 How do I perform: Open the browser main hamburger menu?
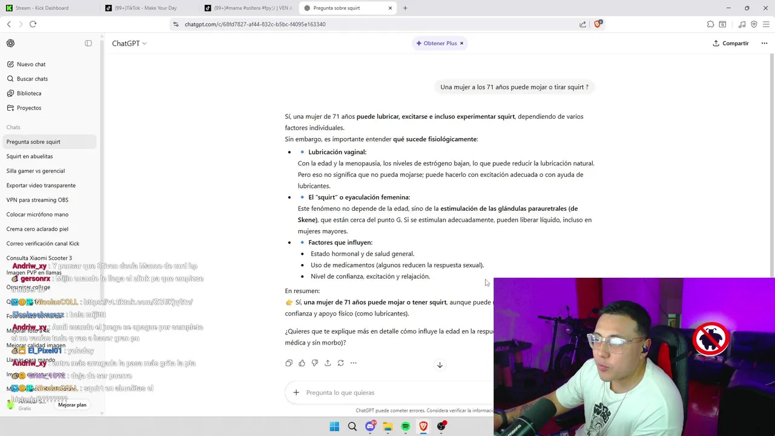[x=766, y=24]
